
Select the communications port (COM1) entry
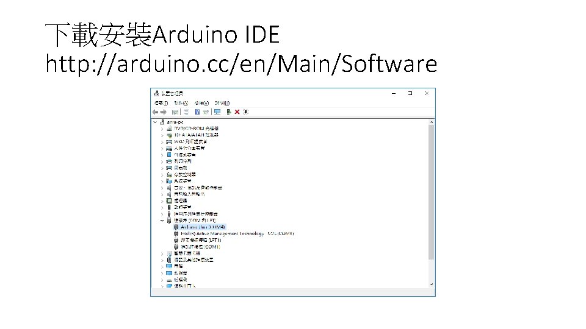[200, 247]
